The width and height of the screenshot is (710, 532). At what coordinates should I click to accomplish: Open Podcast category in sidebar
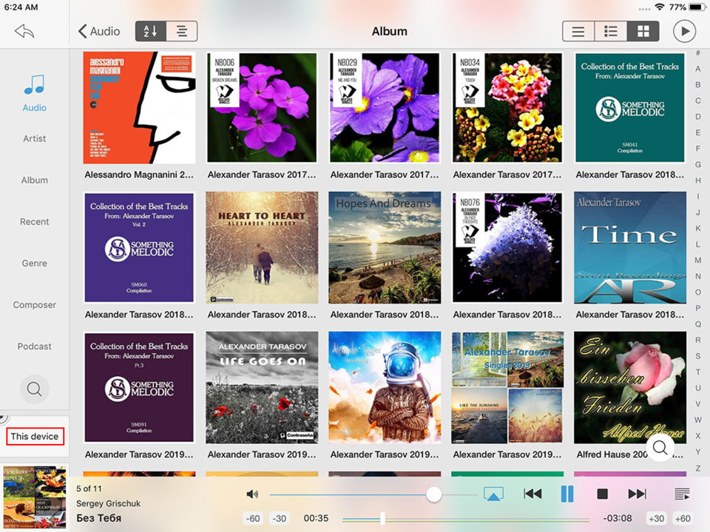(x=35, y=347)
